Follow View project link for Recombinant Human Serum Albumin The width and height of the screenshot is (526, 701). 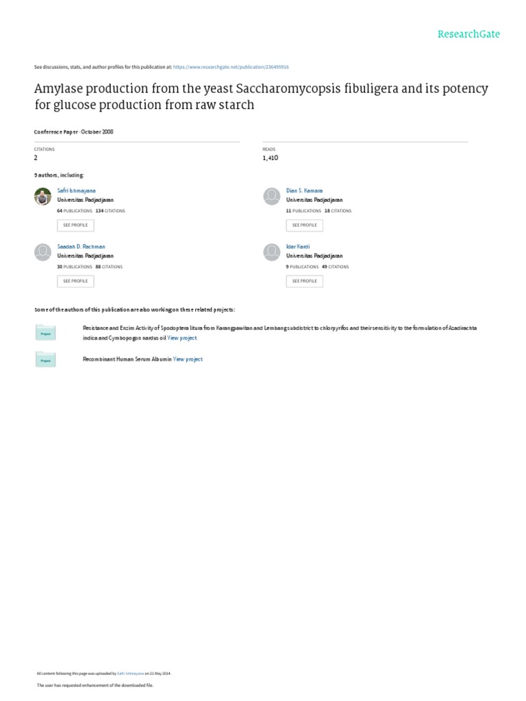188,359
